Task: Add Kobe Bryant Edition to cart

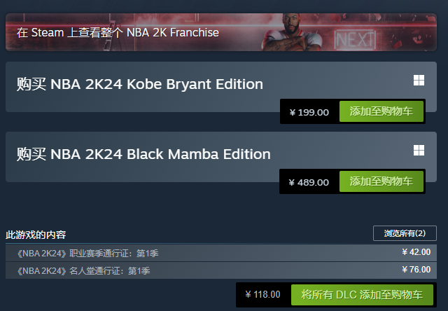Action: tap(381, 112)
